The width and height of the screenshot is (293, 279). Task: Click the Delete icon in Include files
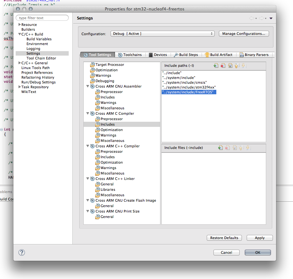coord(227,148)
